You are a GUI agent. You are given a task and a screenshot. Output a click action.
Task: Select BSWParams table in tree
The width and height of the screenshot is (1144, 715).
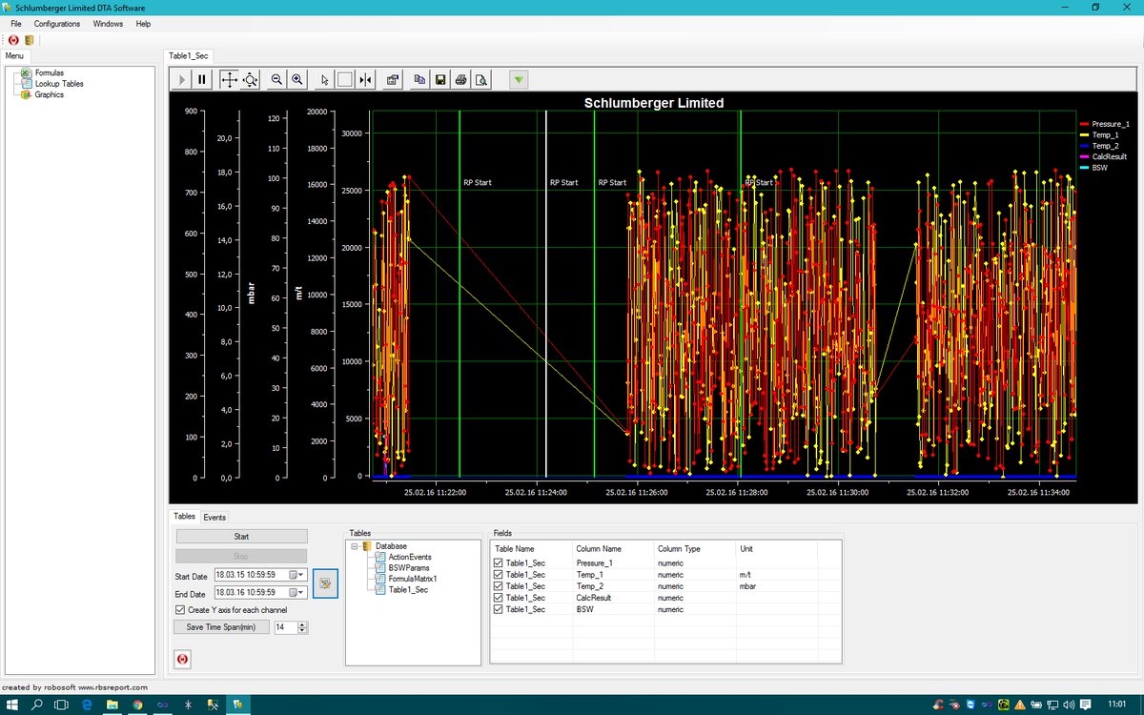coord(408,568)
